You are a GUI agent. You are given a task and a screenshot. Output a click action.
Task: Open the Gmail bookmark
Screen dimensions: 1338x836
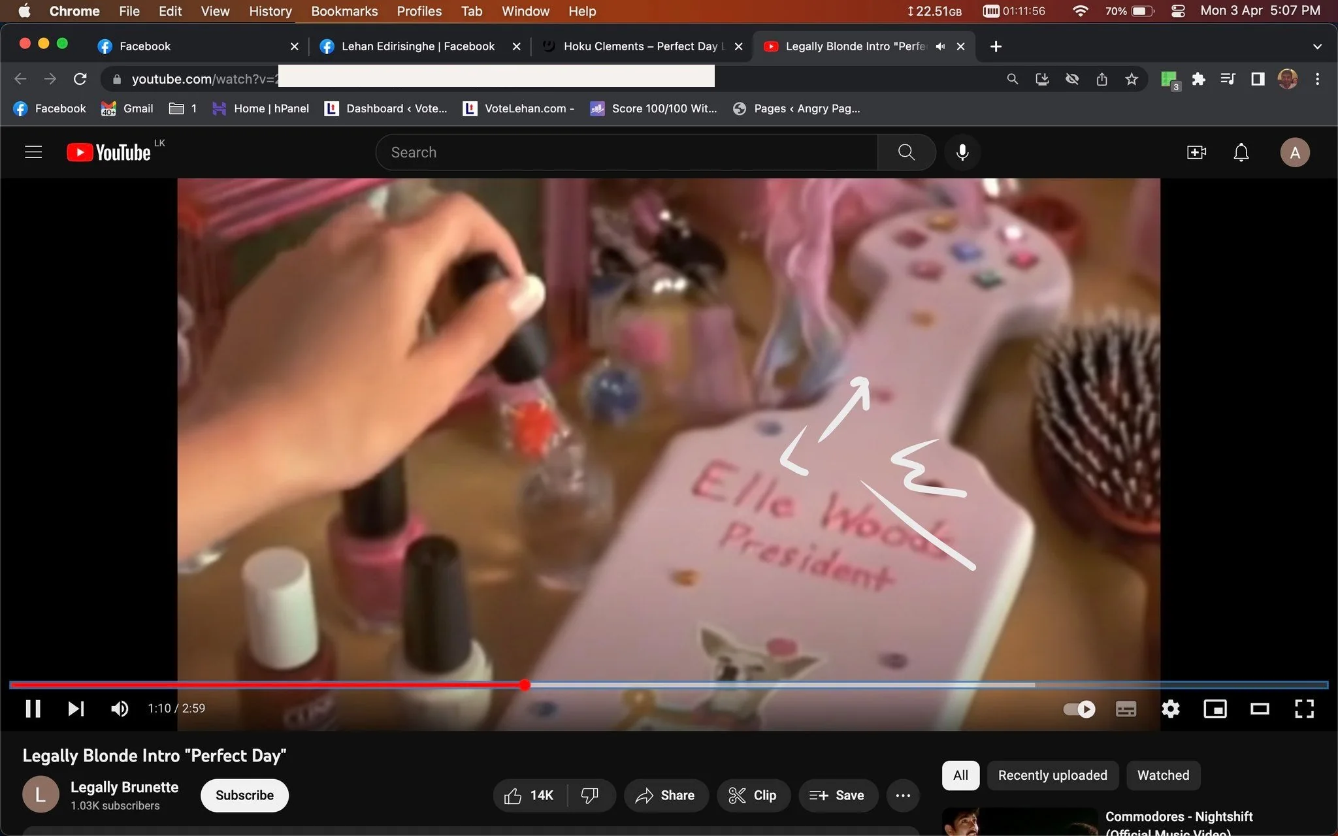pyautogui.click(x=127, y=108)
